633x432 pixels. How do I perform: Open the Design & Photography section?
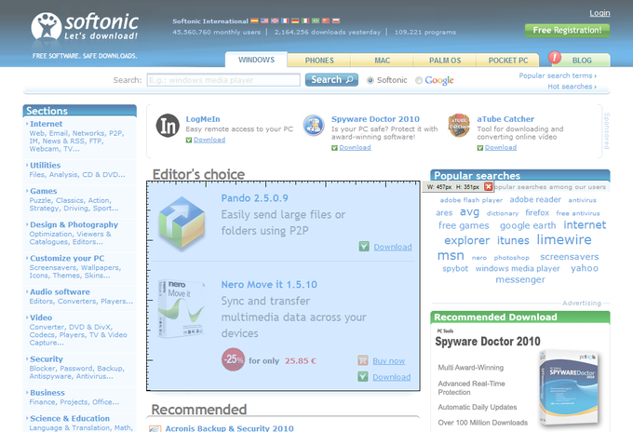tap(74, 224)
